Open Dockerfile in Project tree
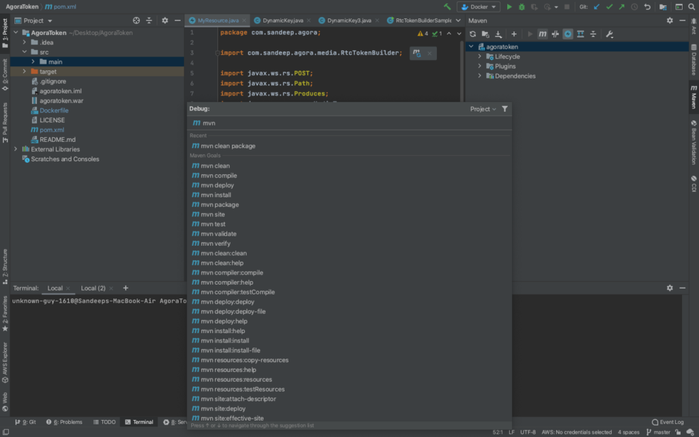Image resolution: width=699 pixels, height=437 pixels. pyautogui.click(x=54, y=110)
